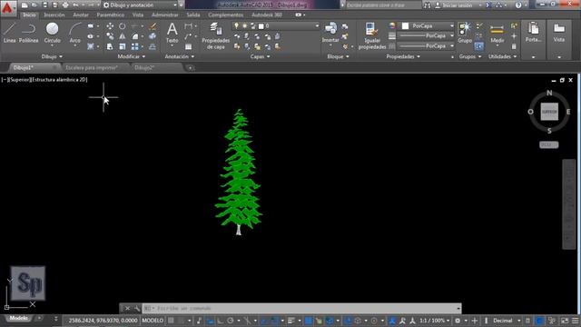Open the Decimal units dropdown
581x327 pixels.
point(506,321)
